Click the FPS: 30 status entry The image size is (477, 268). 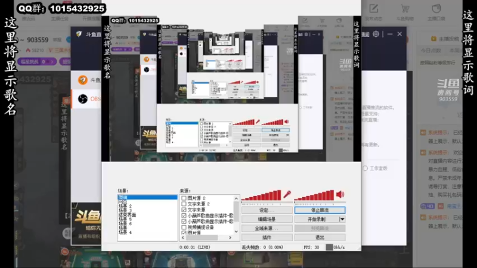311,247
